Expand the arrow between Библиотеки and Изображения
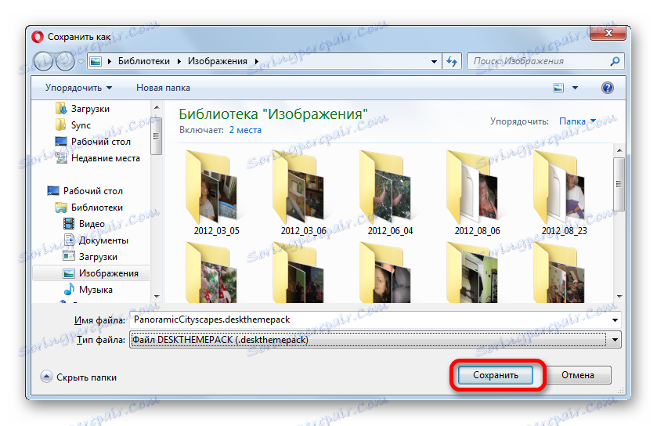 pos(179,61)
